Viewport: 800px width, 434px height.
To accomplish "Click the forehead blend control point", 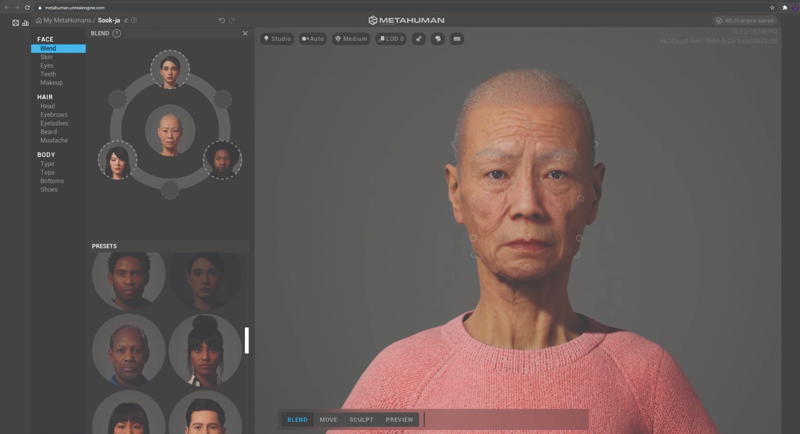I will [527, 125].
